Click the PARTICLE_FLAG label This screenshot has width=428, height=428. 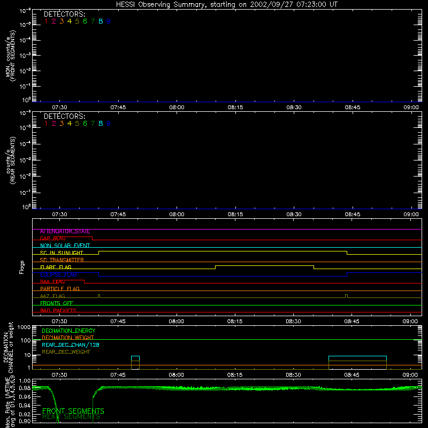60,289
